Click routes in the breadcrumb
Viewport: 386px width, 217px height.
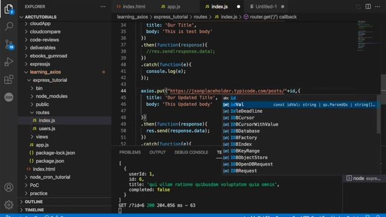click(x=200, y=17)
